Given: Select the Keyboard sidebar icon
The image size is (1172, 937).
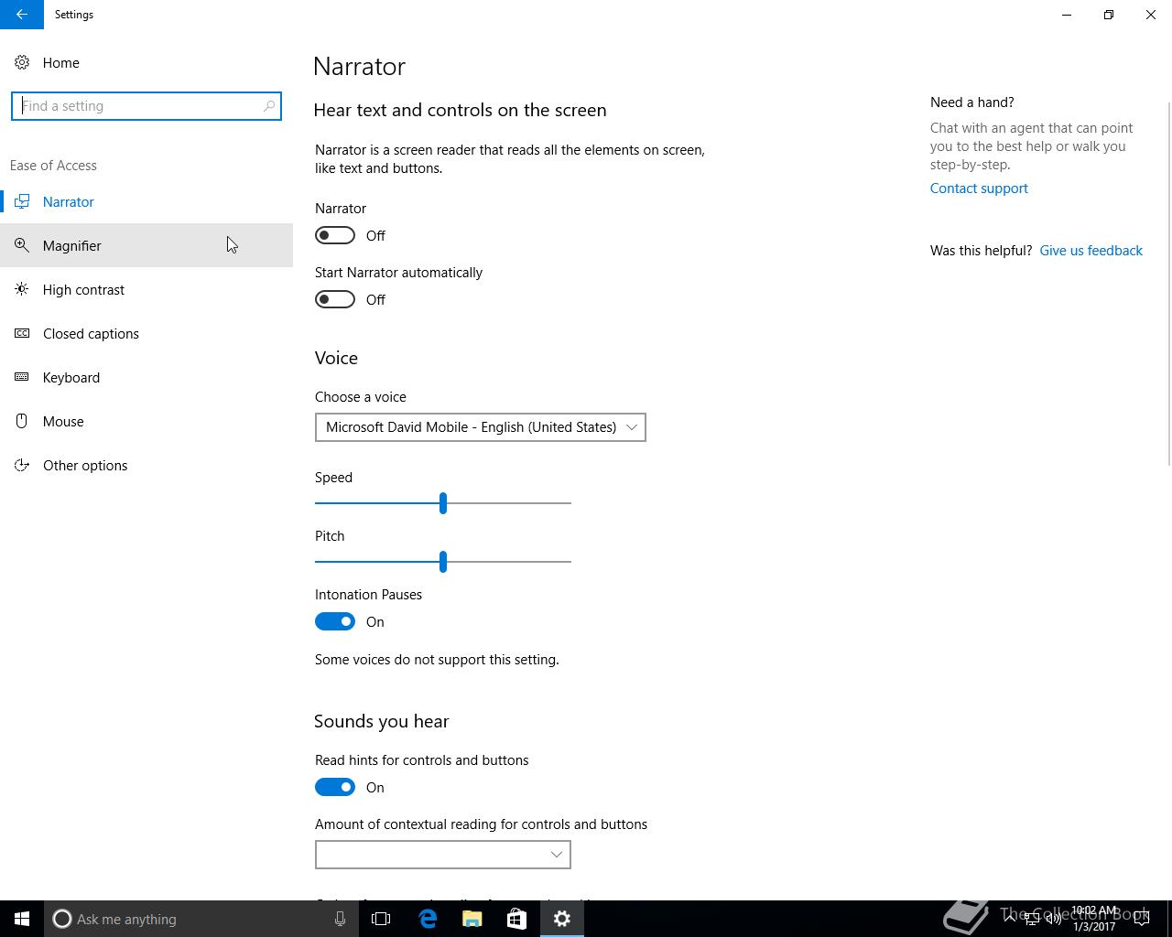Looking at the screenshot, I should coord(22,378).
